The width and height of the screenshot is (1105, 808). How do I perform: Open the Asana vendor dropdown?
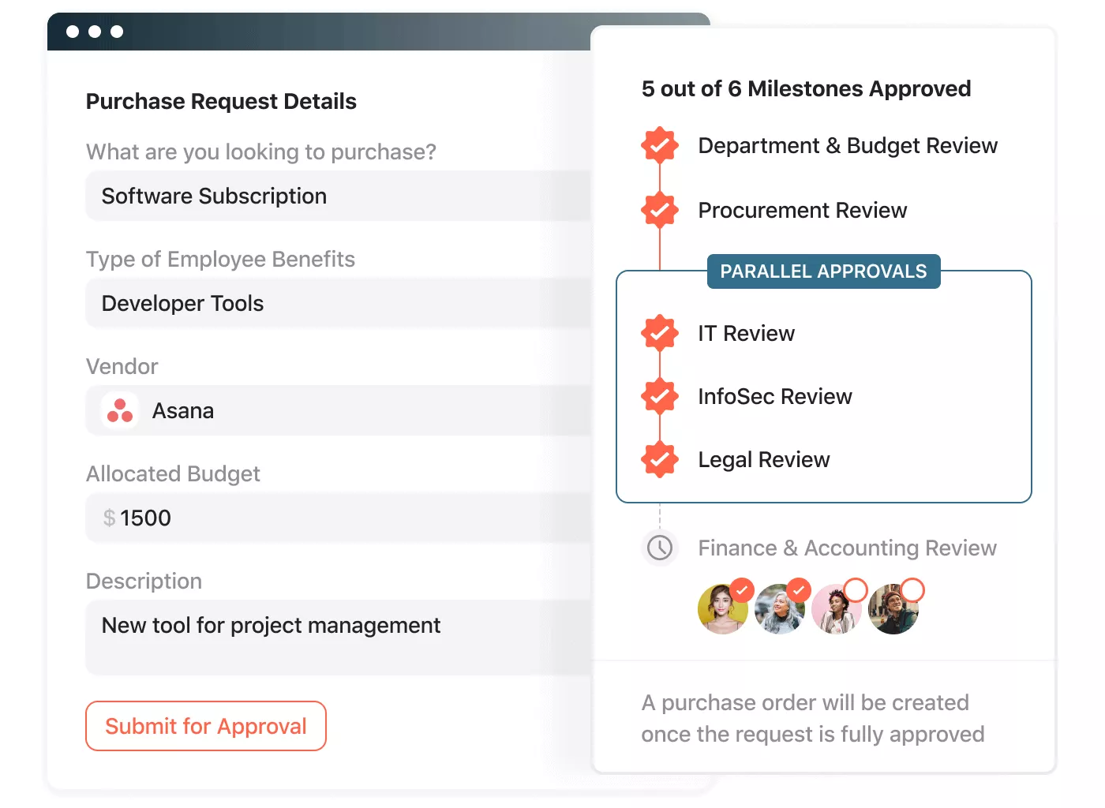(339, 410)
